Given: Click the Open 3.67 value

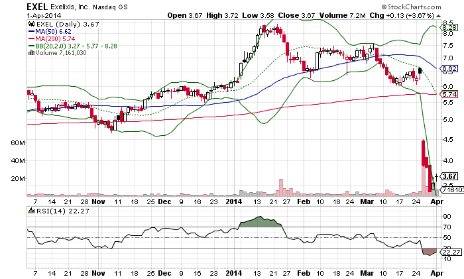Looking at the screenshot, I should point(185,15).
